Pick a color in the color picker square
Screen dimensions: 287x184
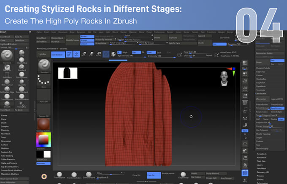click(x=43, y=140)
